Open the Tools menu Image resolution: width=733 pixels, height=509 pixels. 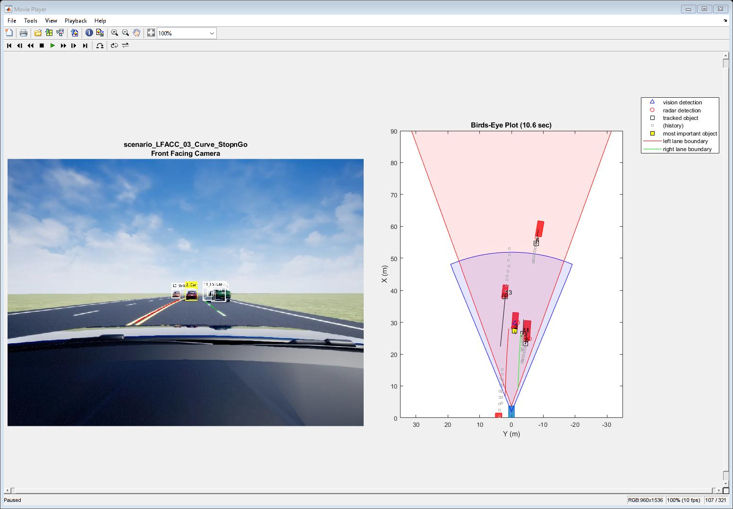pyautogui.click(x=30, y=21)
